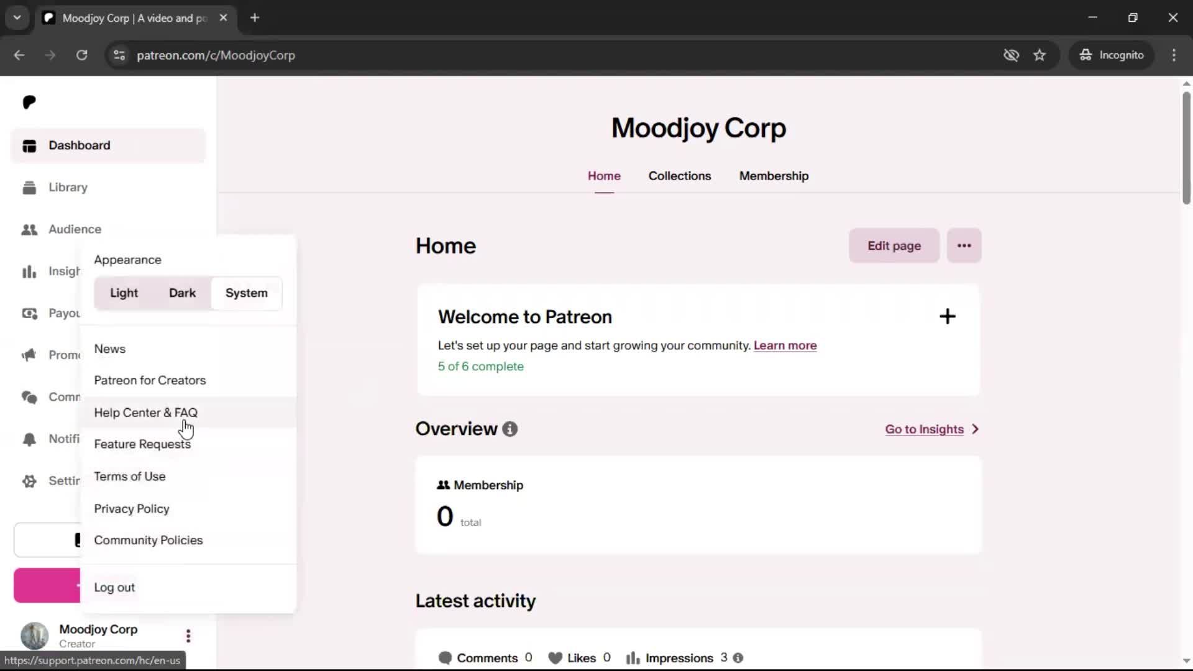Open Feature Requests menu entry
The width and height of the screenshot is (1193, 671).
point(188,444)
